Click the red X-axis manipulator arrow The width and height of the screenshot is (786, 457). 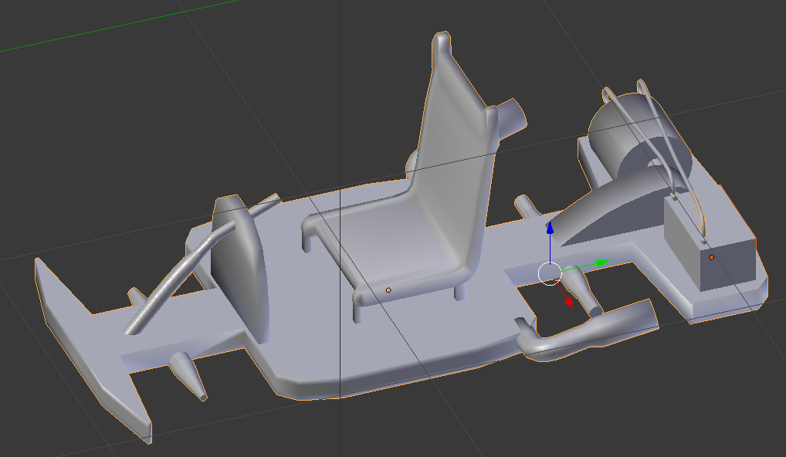[568, 302]
